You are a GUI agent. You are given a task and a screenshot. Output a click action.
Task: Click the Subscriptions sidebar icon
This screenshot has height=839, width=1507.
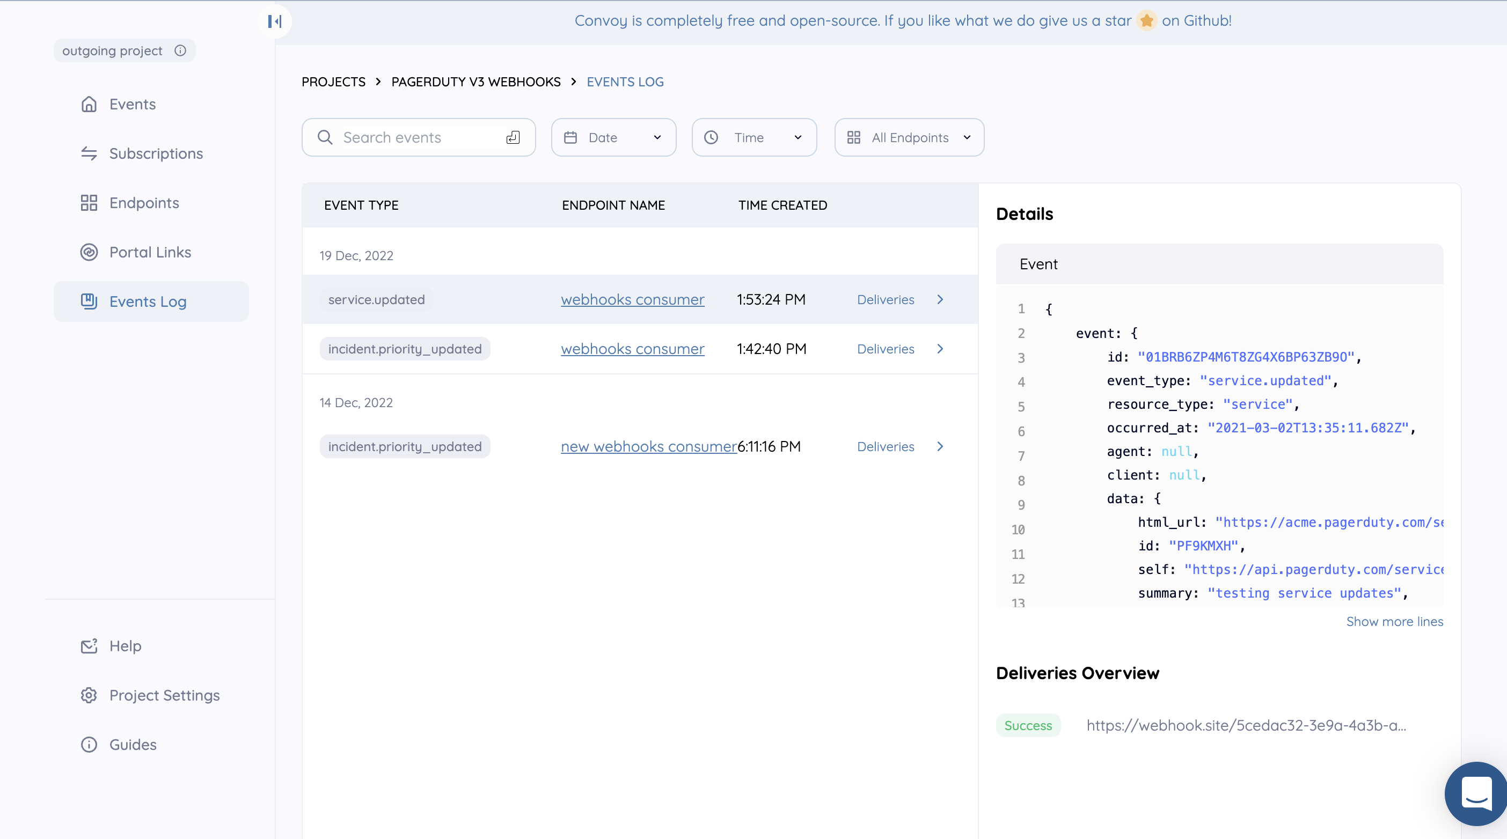coord(88,153)
